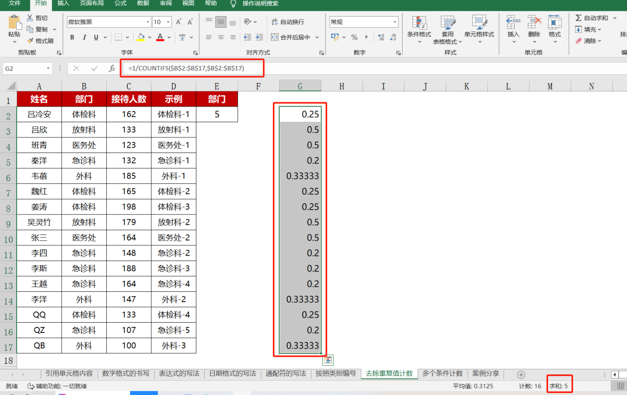Increase font size with the larger A icon

click(x=178, y=22)
